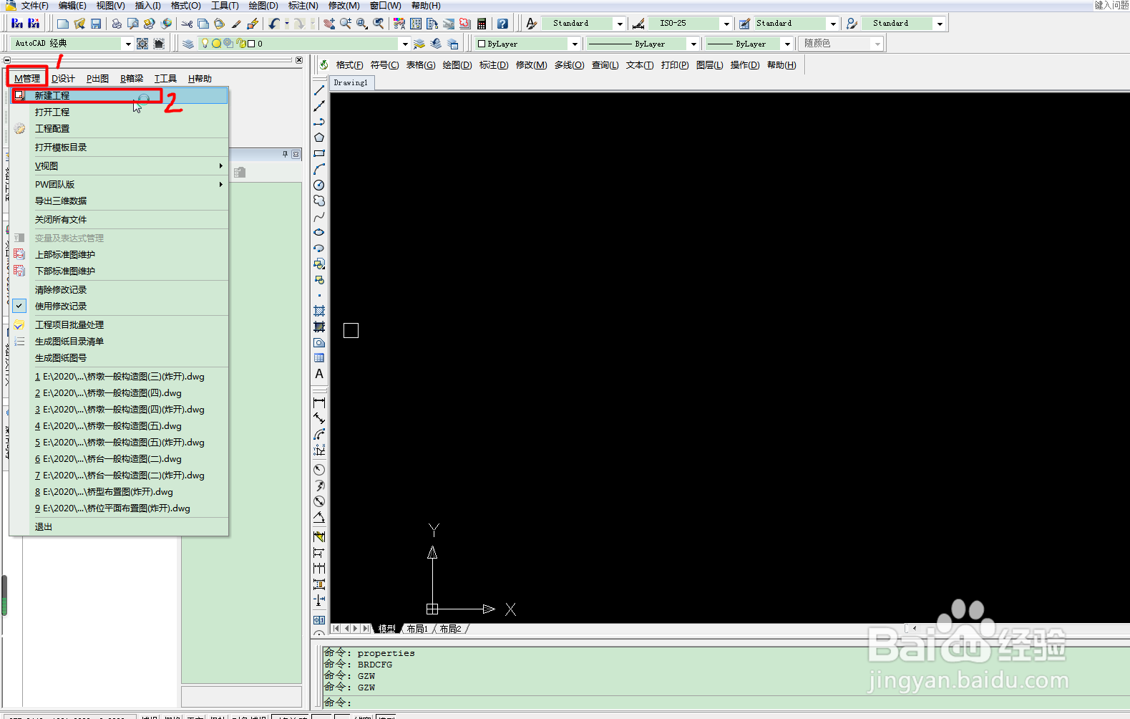The height and width of the screenshot is (719, 1130).
Task: Click 工程项目批量处理 menu entry
Action: (x=120, y=325)
